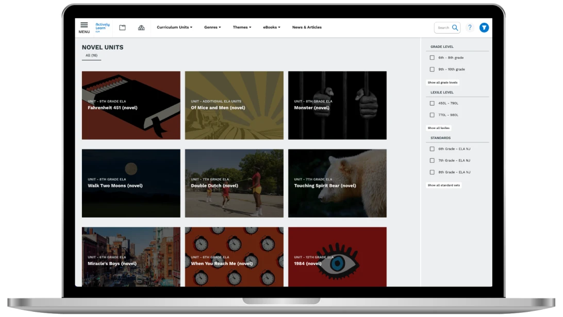The width and height of the screenshot is (563, 317).
Task: Open the Double Dutch (novel) unit card
Action: point(234,183)
